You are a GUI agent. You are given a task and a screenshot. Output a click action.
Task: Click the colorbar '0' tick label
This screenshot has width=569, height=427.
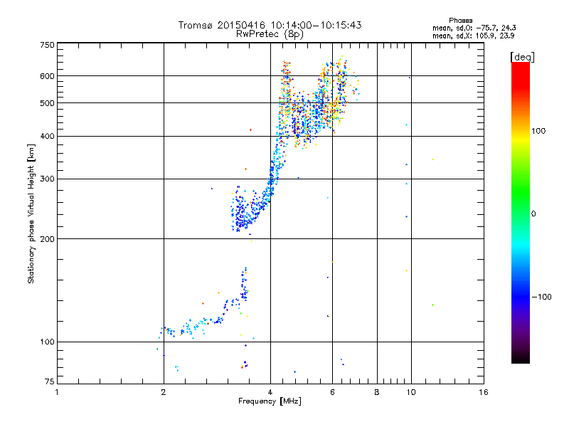(x=533, y=214)
